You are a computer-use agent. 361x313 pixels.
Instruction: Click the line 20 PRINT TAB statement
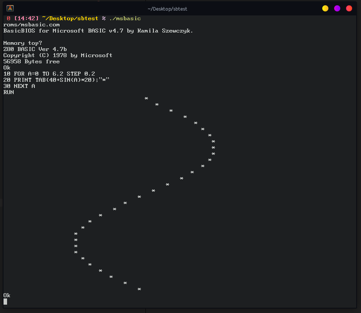point(56,80)
